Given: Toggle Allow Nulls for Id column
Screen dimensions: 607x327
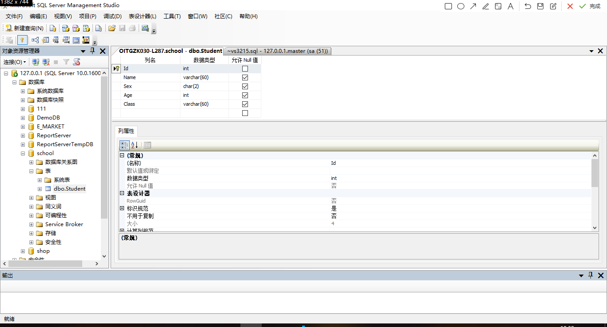Looking at the screenshot, I should (x=245, y=68).
